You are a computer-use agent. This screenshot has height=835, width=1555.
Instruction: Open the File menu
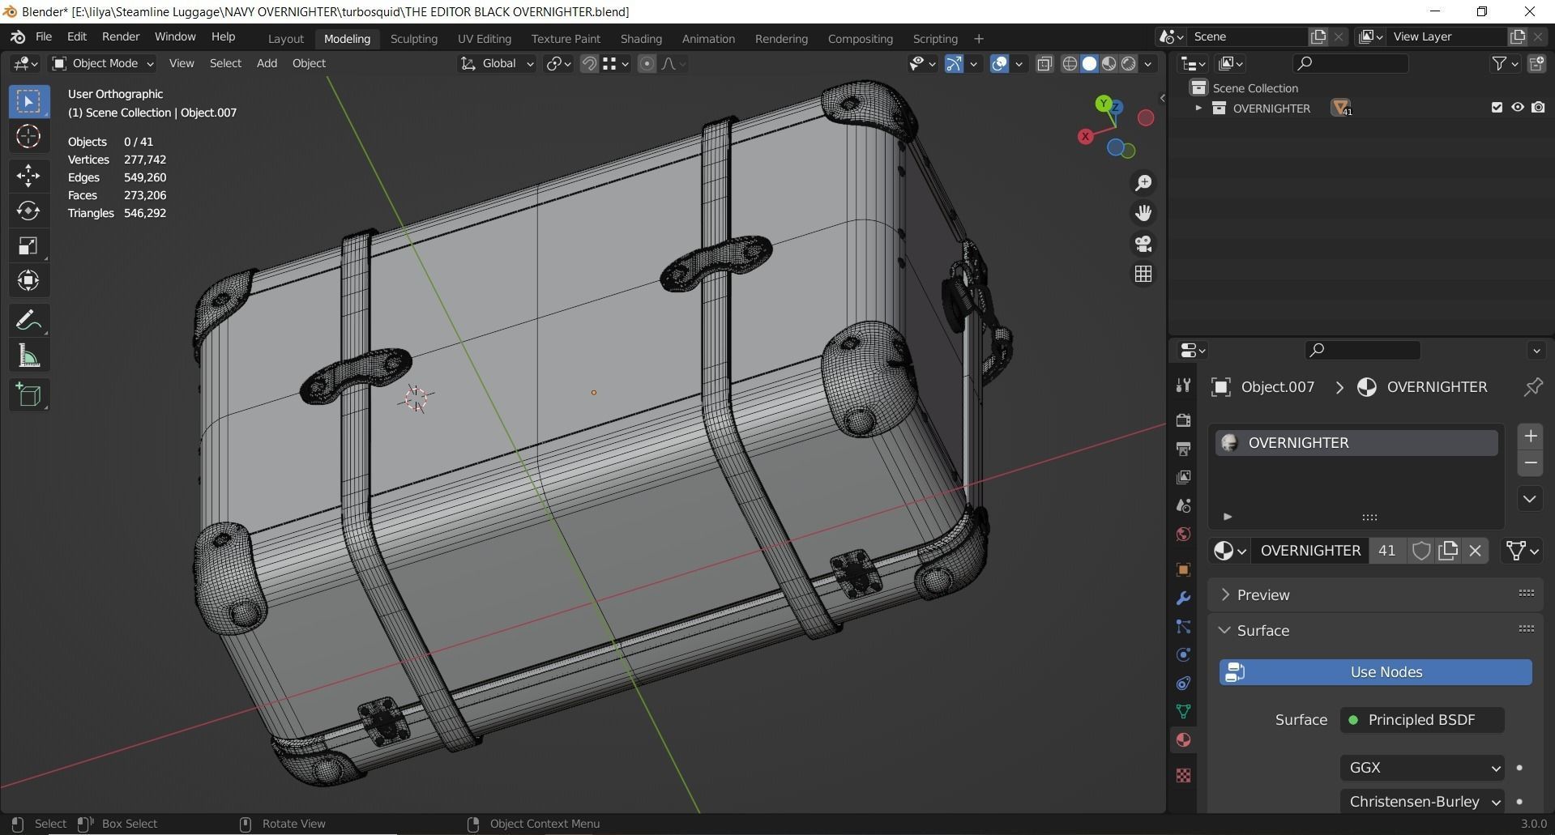pos(44,37)
